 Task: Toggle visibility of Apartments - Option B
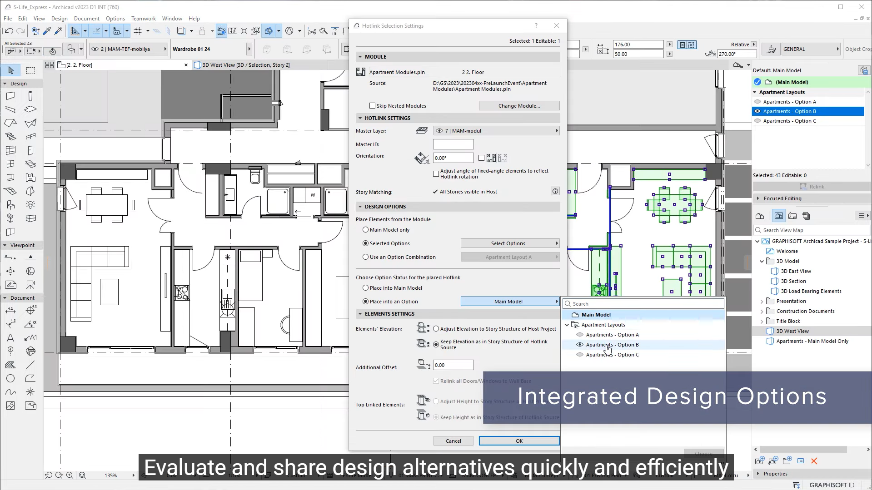[757, 111]
